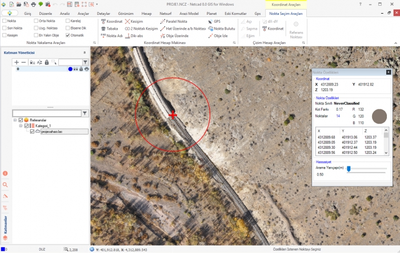400x253 pixels.
Task: Click the Arama Yarıçapı slider handle
Action: pos(349,169)
